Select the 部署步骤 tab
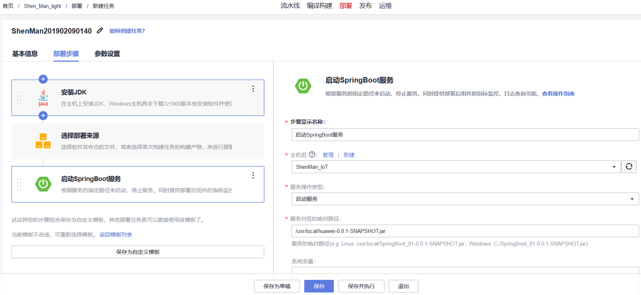 [66, 54]
